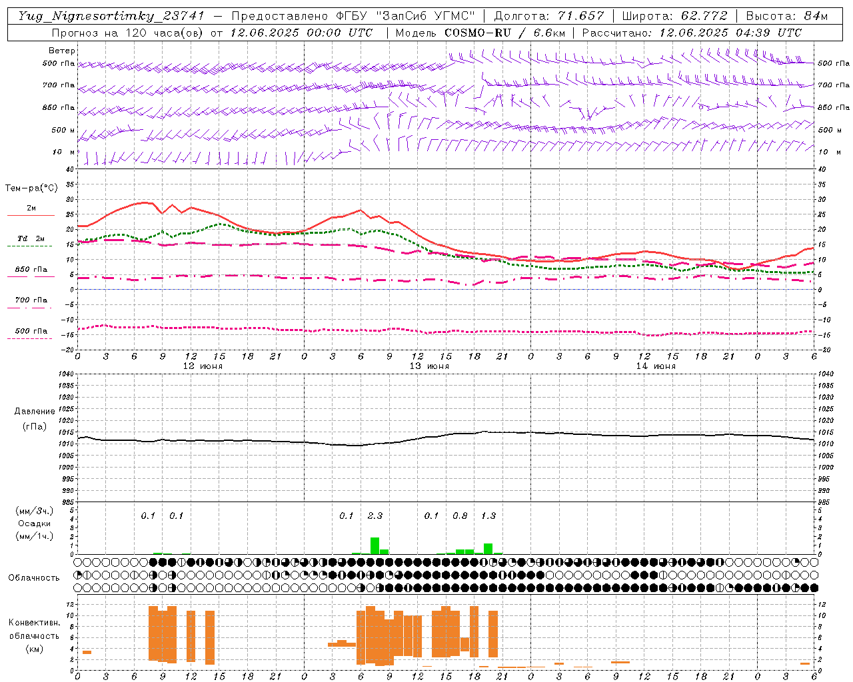Viewport: 853px width, 682px height.
Task: Click the 'Облачность' cloudiness label
Action: click(34, 577)
